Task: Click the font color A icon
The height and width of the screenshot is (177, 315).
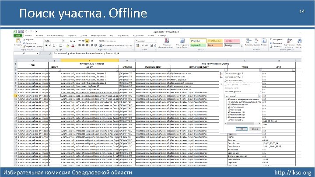Action: pyautogui.click(x=73, y=45)
